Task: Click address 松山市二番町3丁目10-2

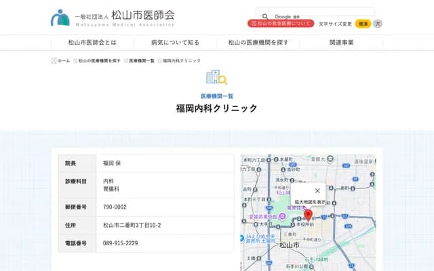Action: (x=132, y=225)
